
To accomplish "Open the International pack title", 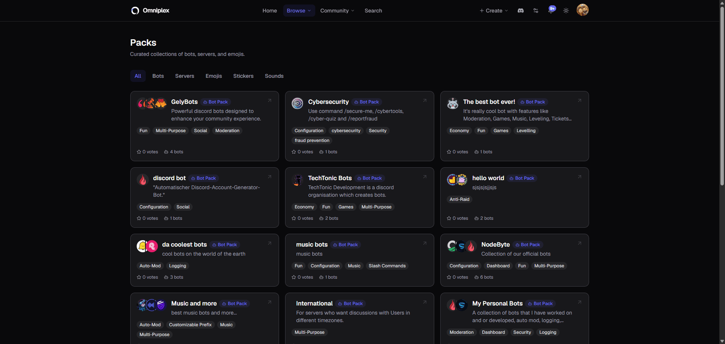I will (x=314, y=303).
